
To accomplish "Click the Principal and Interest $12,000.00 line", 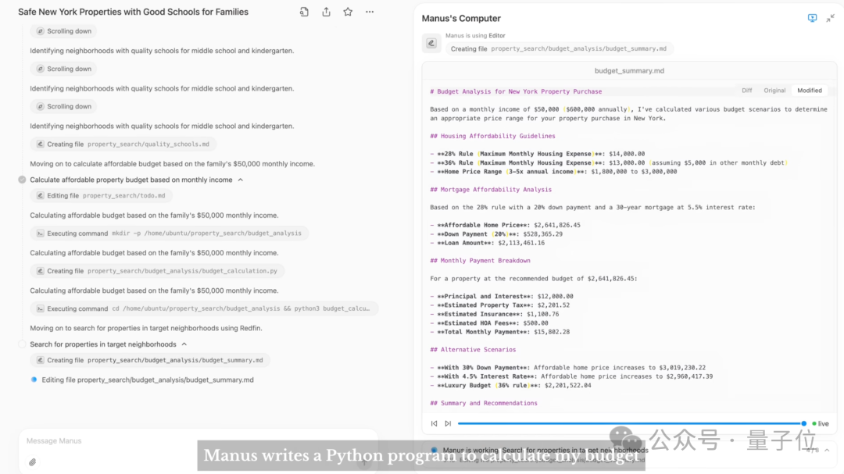I will pyautogui.click(x=502, y=297).
